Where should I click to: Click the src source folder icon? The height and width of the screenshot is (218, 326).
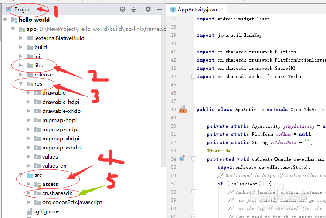[30, 175]
